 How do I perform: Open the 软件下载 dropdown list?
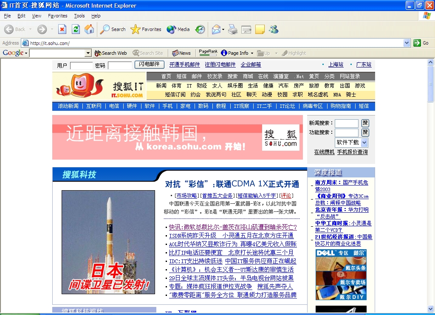coord(364,143)
